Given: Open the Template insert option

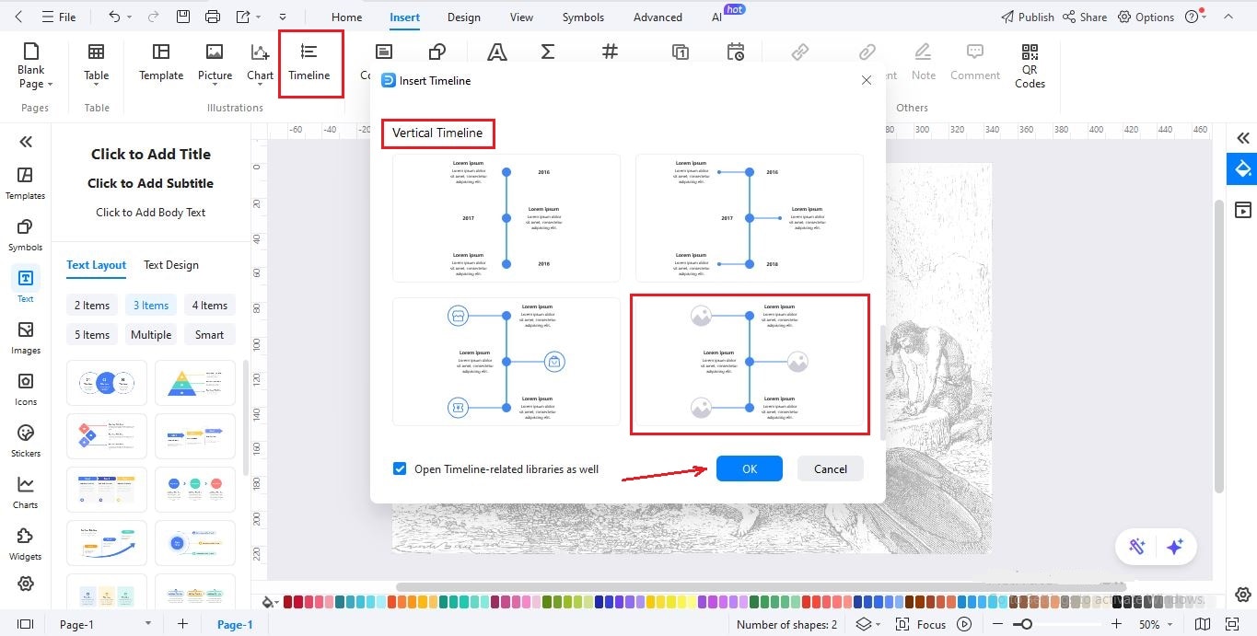Looking at the screenshot, I should pyautogui.click(x=161, y=63).
